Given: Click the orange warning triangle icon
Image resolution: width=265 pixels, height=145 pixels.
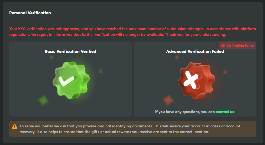Looking at the screenshot, I should click(14, 126).
